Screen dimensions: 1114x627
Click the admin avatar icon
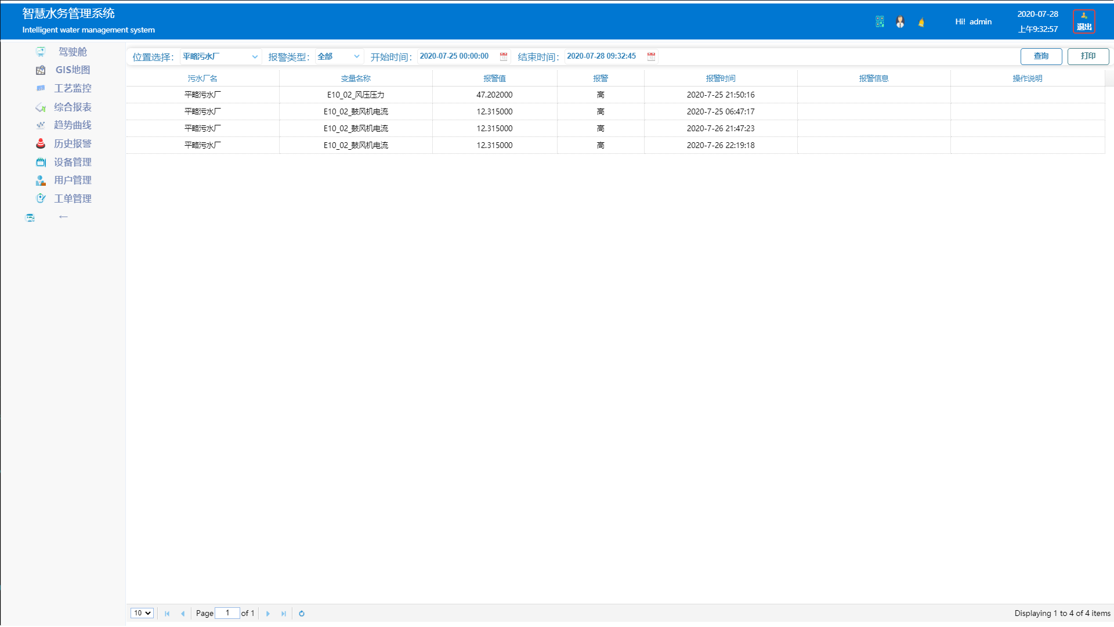(900, 22)
